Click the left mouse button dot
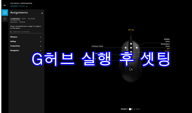Screen dimensions: 192x113 pyautogui.click(x=126, y=48)
